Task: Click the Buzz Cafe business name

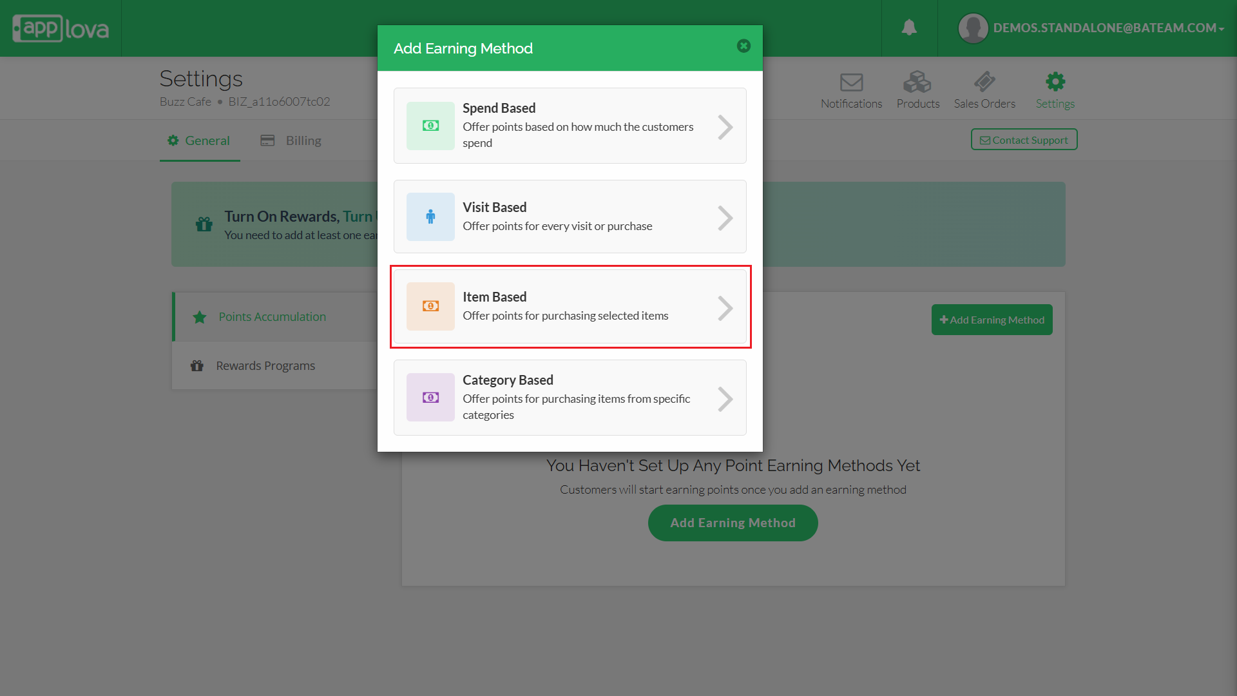Action: click(x=186, y=101)
